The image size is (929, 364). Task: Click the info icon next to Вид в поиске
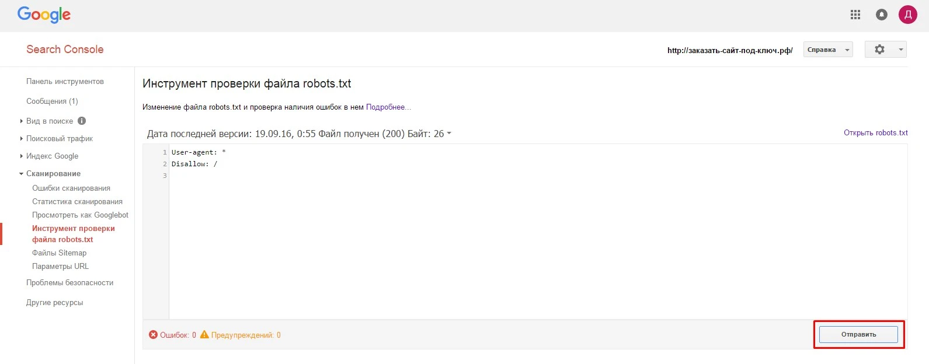point(82,121)
